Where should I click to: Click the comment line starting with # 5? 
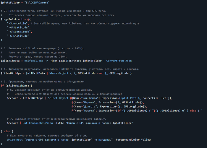click(43, 81)
